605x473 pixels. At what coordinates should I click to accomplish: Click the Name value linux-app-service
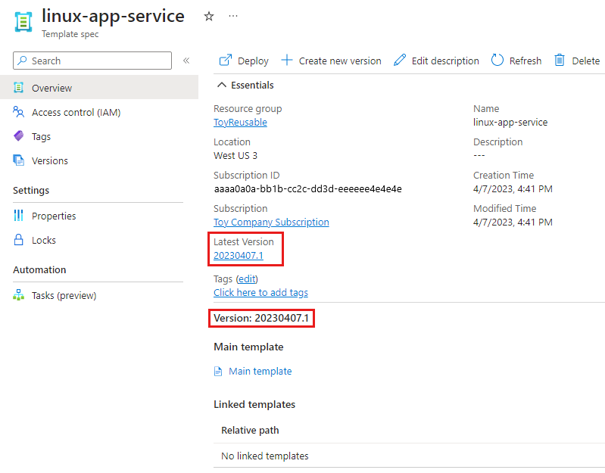pyautogui.click(x=510, y=122)
